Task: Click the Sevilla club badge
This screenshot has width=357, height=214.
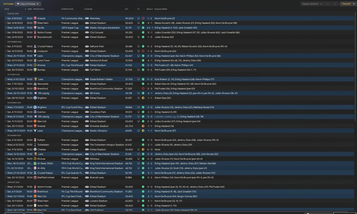Action: [x=35, y=28]
